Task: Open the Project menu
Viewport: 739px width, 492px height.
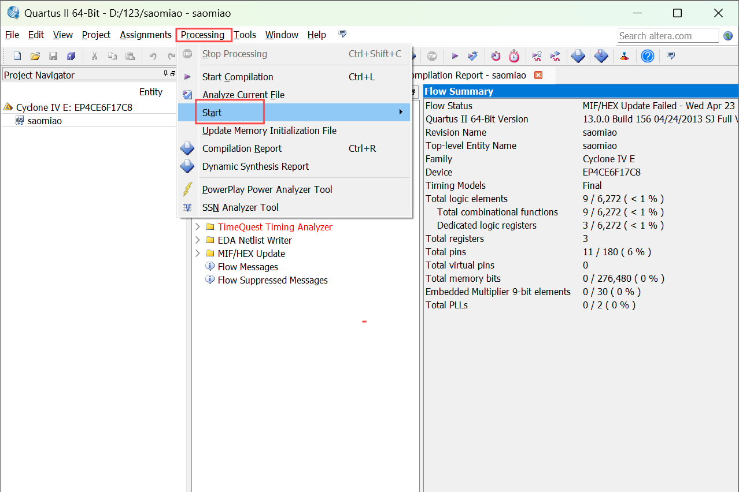Action: point(96,35)
